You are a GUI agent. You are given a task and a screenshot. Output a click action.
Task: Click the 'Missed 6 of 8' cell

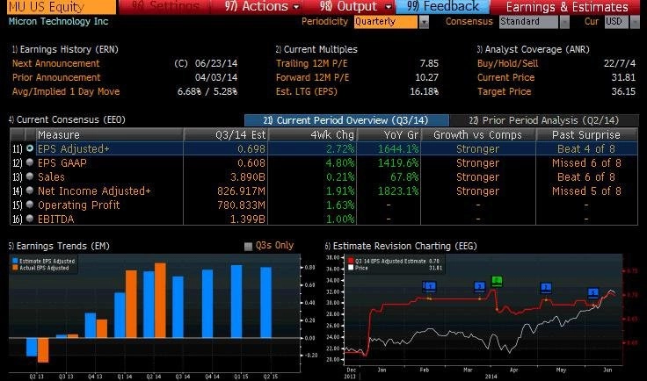point(586,162)
